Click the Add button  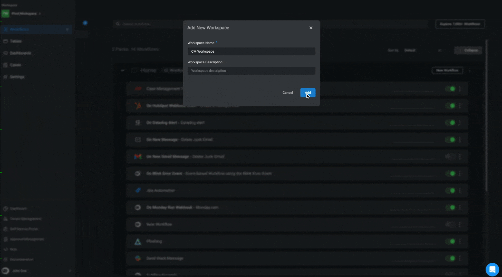coord(307,93)
